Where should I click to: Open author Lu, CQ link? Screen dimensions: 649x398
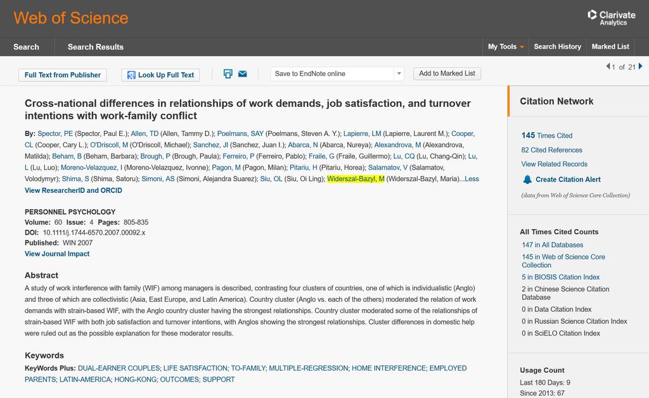pyautogui.click(x=404, y=156)
